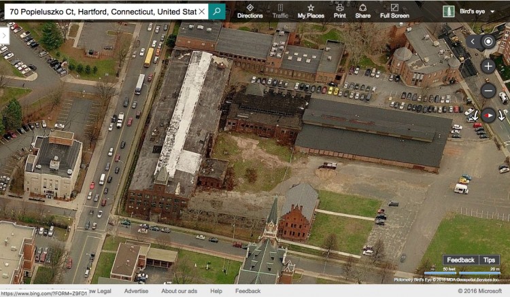
Task: Collapse the map controls with the chevron
Action: tap(473, 41)
